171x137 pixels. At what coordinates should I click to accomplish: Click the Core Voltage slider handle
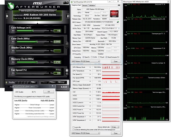pyautogui.click(x=33, y=31)
